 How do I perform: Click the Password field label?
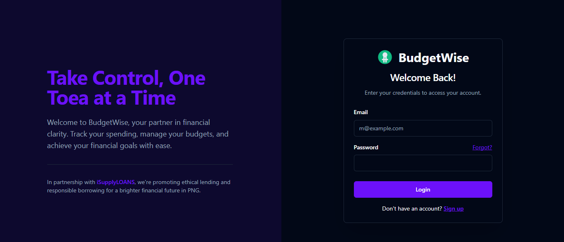(x=366, y=147)
